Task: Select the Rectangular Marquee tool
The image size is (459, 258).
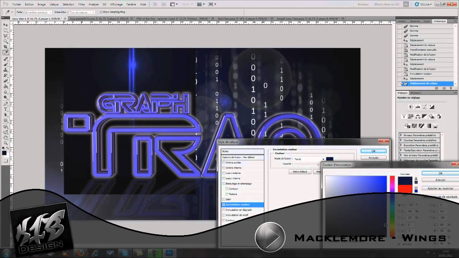Action: [6, 30]
